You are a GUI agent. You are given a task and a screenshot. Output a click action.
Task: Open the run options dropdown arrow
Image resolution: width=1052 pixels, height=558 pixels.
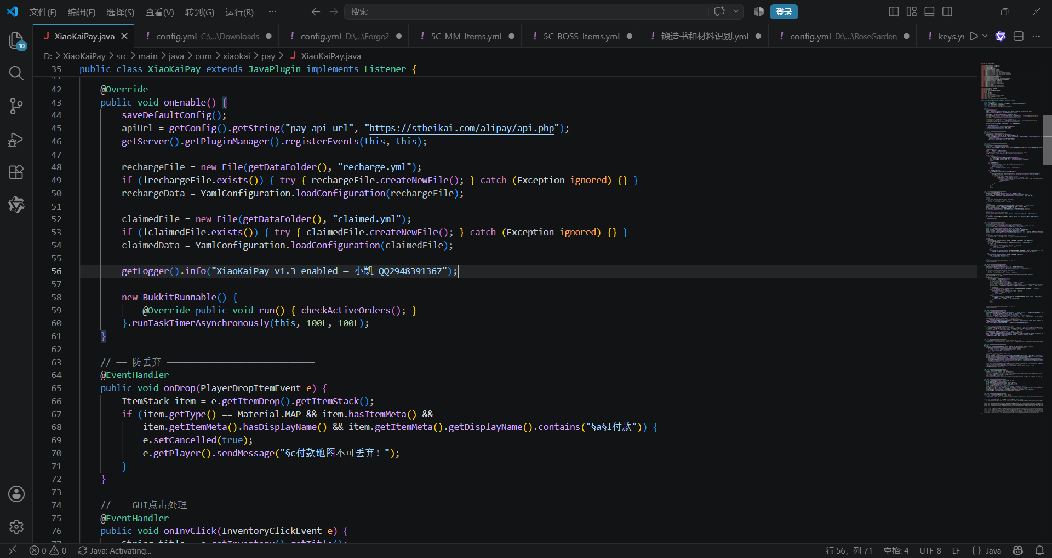click(985, 36)
